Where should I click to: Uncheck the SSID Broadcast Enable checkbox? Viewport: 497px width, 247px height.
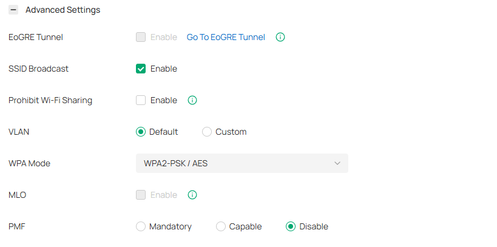[x=141, y=69]
